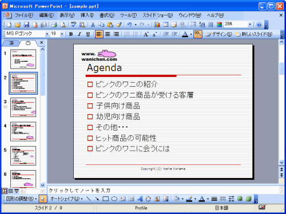Open the 編集 menu
The height and width of the screenshot is (214, 286).
[x=46, y=15]
